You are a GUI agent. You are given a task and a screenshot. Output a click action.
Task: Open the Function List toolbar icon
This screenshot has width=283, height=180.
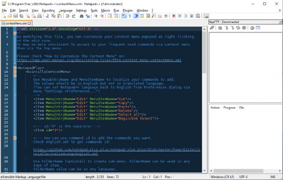click(154, 16)
